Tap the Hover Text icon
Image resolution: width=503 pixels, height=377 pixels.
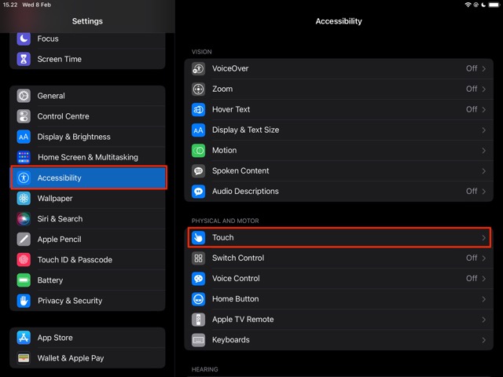coord(199,110)
